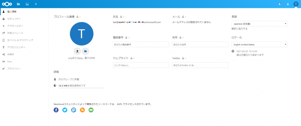Focus the Twitter ID input field
Screen dimensions: 301x126
click(200, 65)
